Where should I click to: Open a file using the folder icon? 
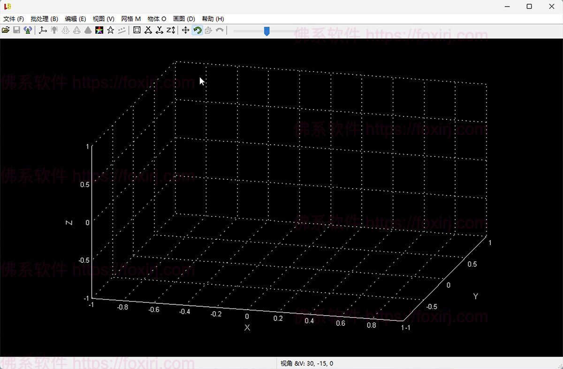[x=6, y=30]
